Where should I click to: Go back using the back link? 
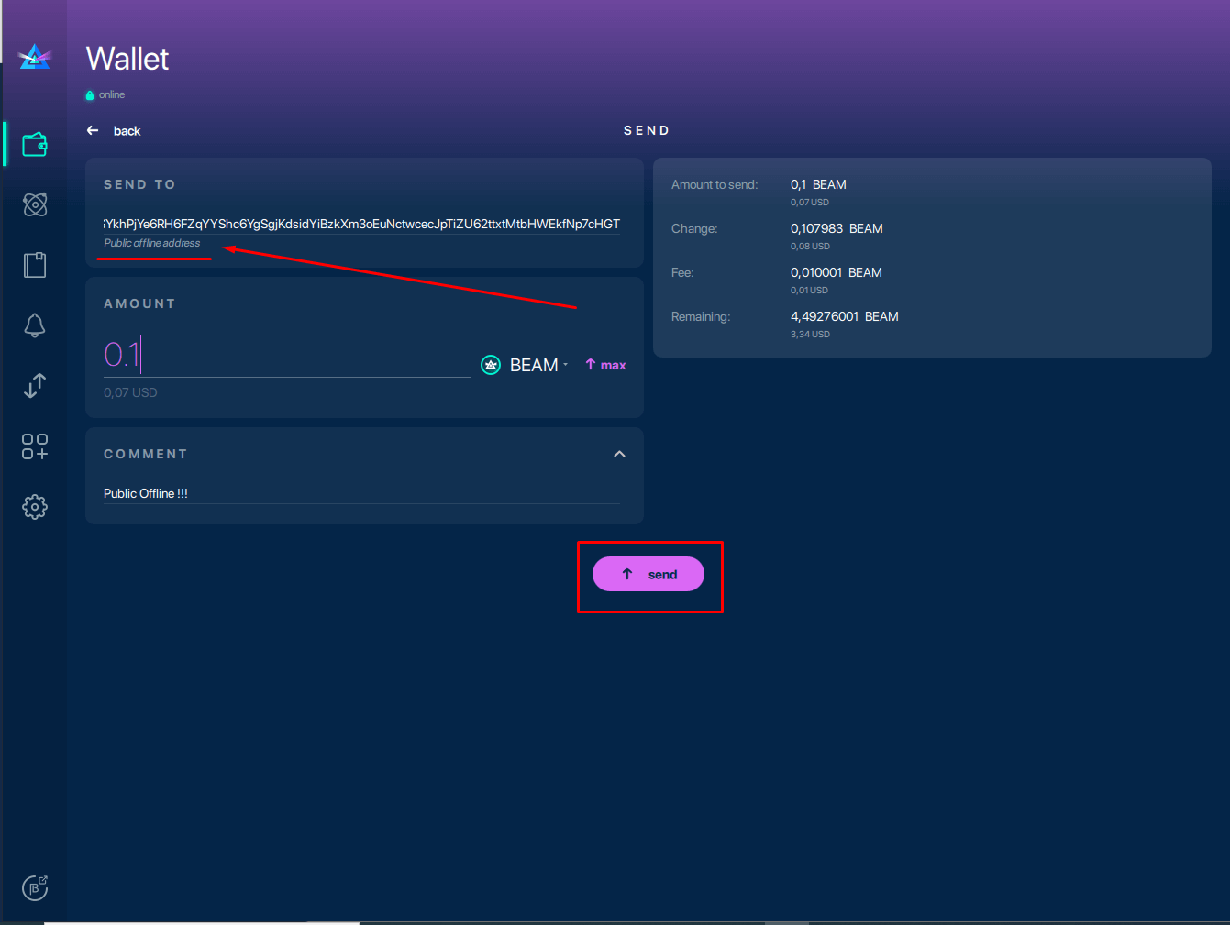point(127,131)
